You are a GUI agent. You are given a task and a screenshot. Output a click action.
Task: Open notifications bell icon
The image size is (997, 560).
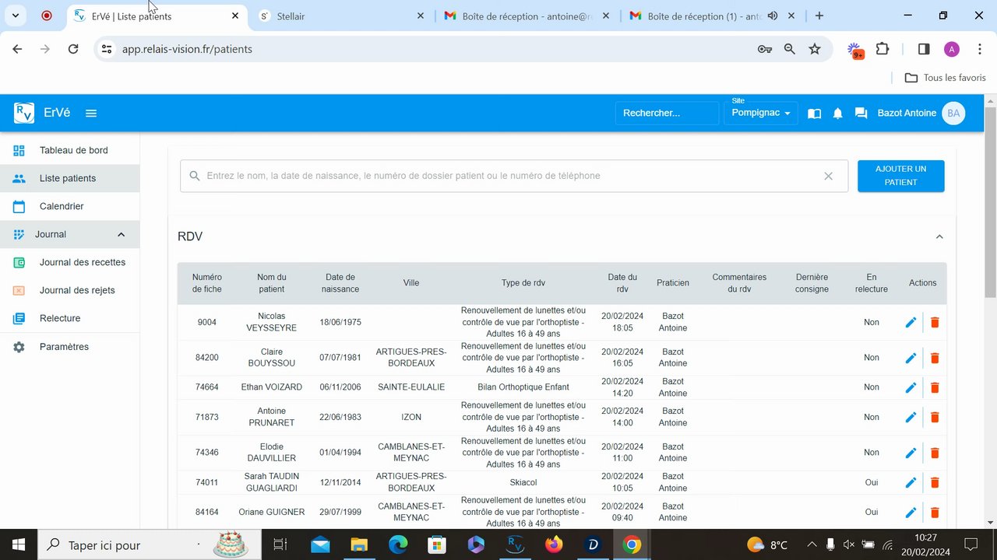coord(838,114)
